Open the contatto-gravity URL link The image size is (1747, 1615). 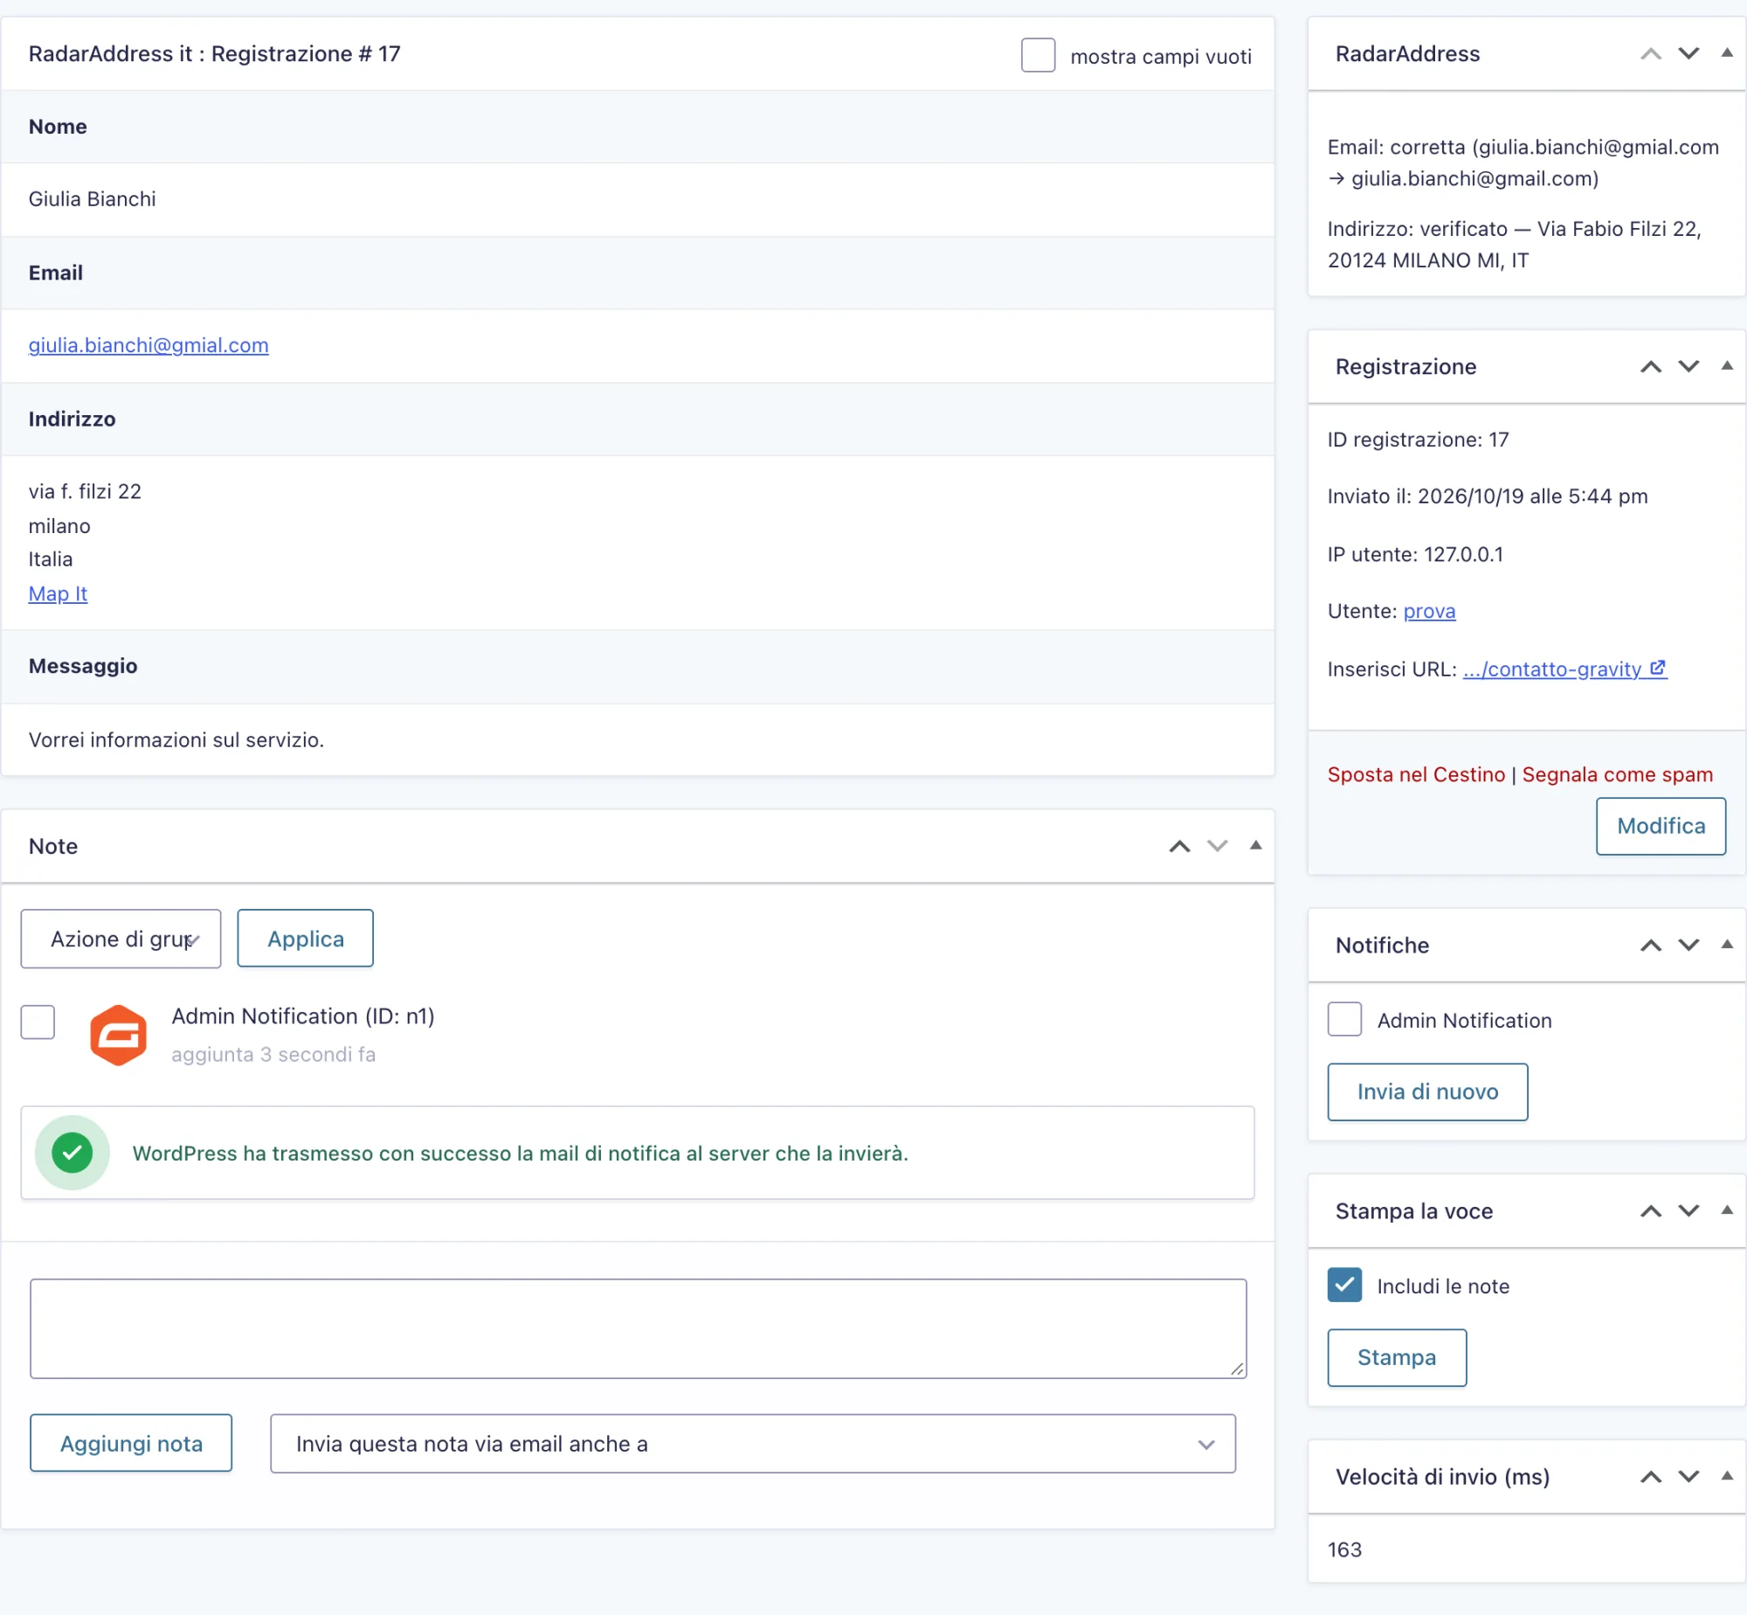[x=1564, y=669]
